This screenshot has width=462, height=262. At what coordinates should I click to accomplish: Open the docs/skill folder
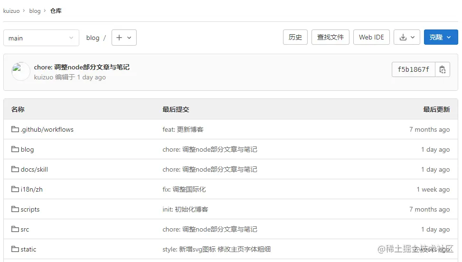coord(34,169)
